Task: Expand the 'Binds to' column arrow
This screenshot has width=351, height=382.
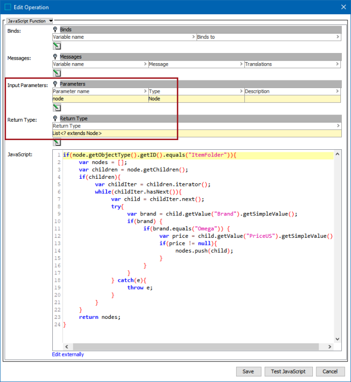Action: 338,37
